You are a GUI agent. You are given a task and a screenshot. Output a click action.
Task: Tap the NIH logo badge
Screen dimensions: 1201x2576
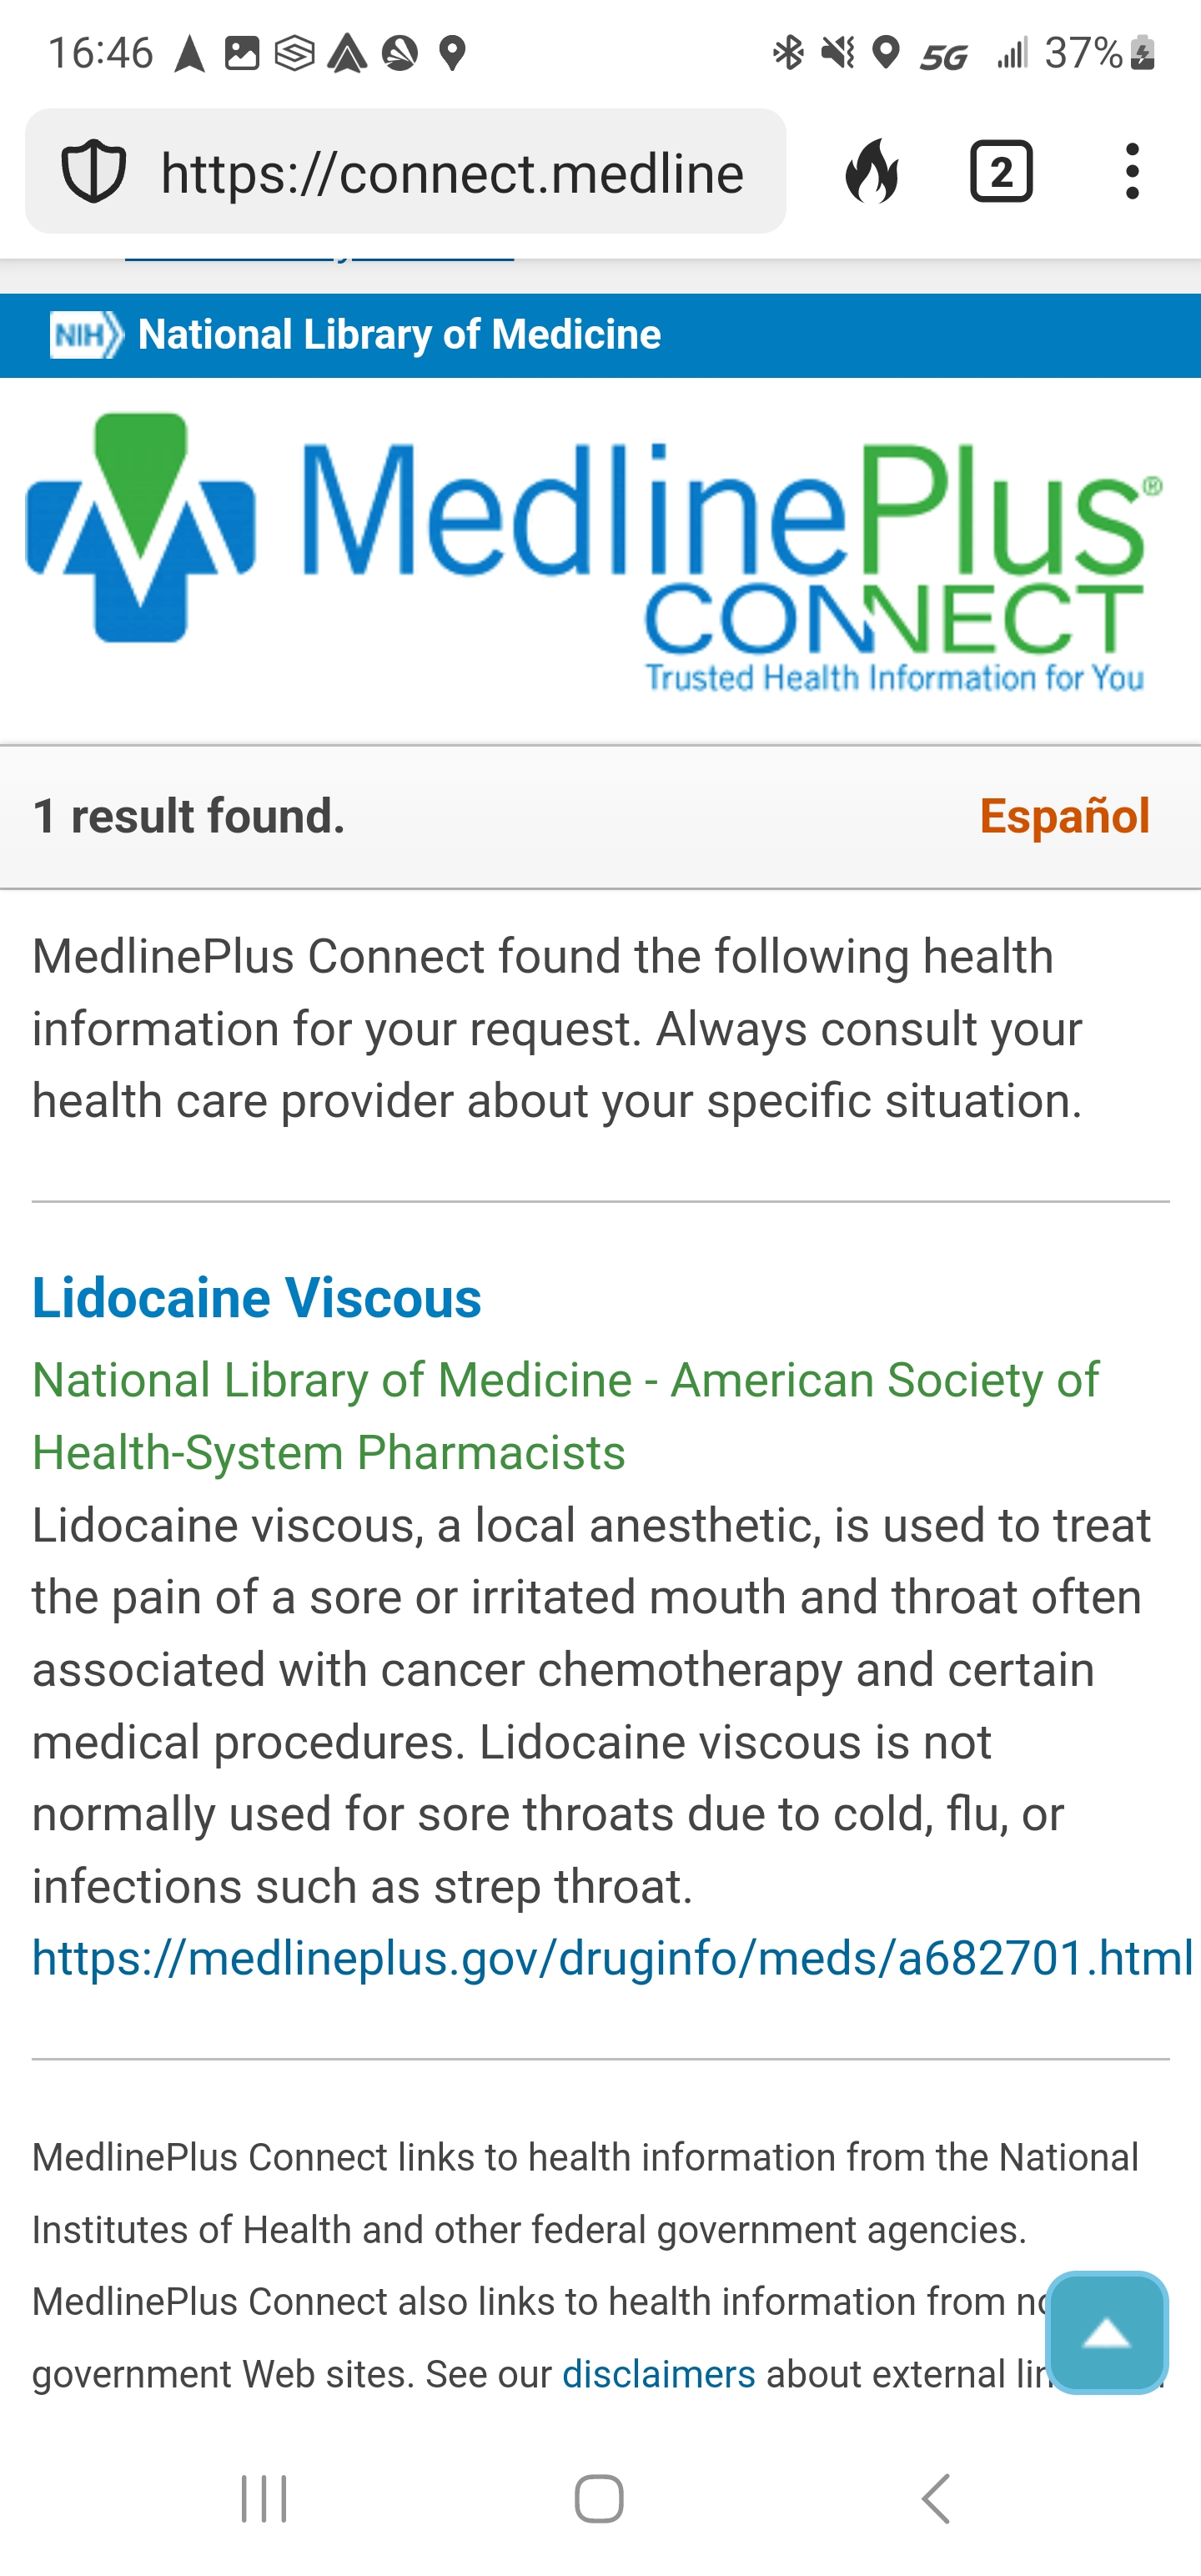(x=87, y=335)
